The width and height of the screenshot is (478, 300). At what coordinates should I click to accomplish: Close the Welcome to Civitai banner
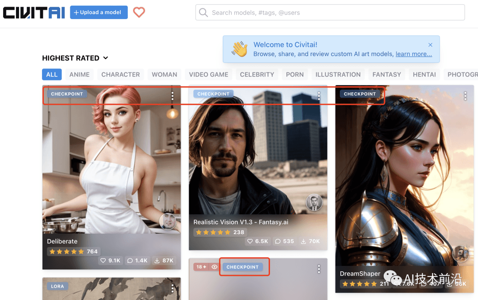[x=430, y=45]
